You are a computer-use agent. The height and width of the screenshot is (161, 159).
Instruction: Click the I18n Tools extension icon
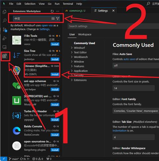(17, 40)
